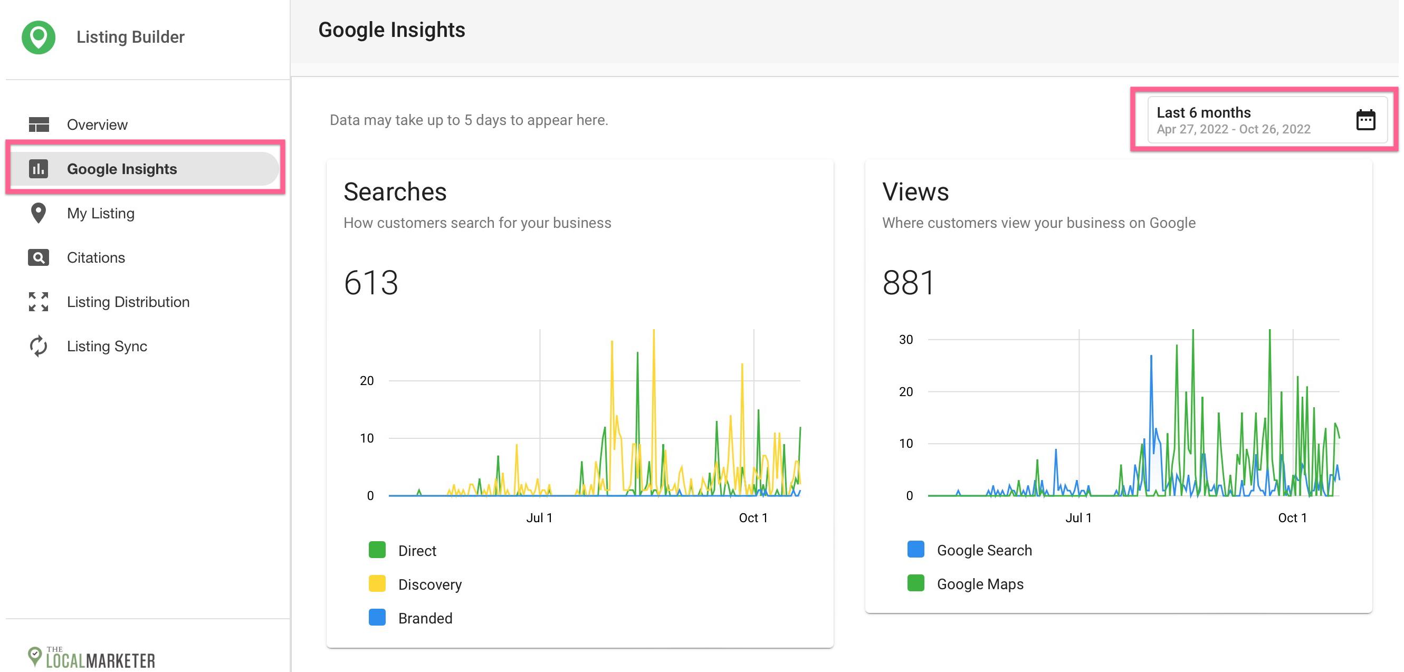The image size is (1404, 672).
Task: Click the Google Insights bar chart icon
Action: pos(38,169)
